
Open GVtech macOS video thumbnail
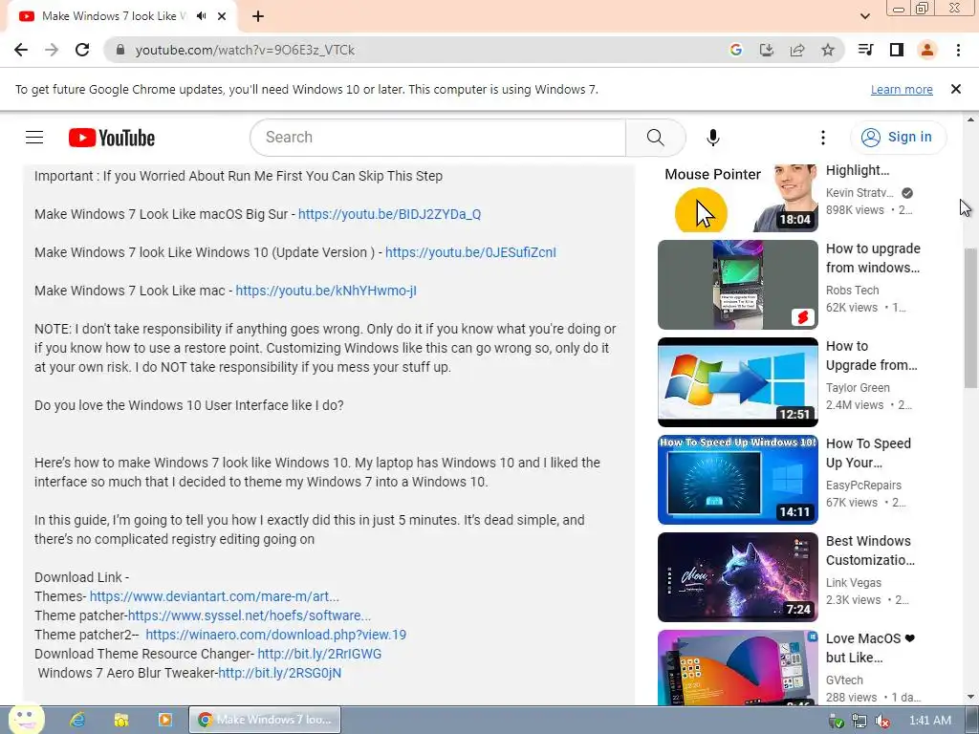click(x=737, y=667)
